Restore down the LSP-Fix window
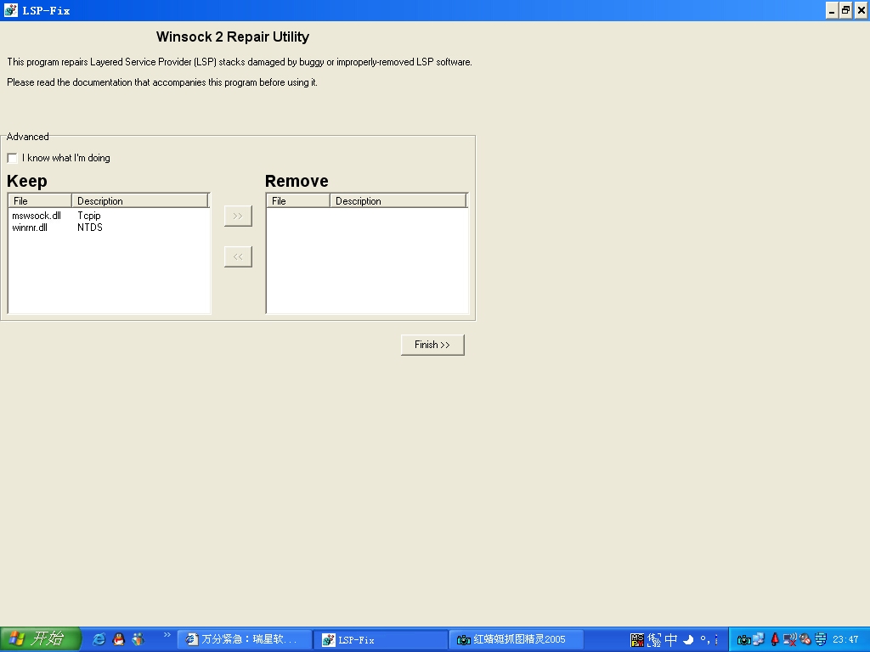Image resolution: width=870 pixels, height=652 pixels. tap(845, 10)
